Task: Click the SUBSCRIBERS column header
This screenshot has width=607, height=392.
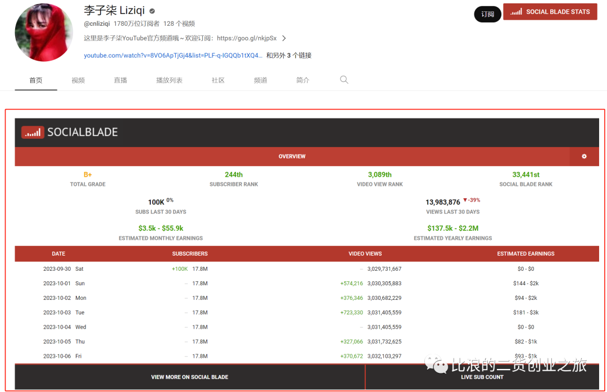Action: click(190, 254)
